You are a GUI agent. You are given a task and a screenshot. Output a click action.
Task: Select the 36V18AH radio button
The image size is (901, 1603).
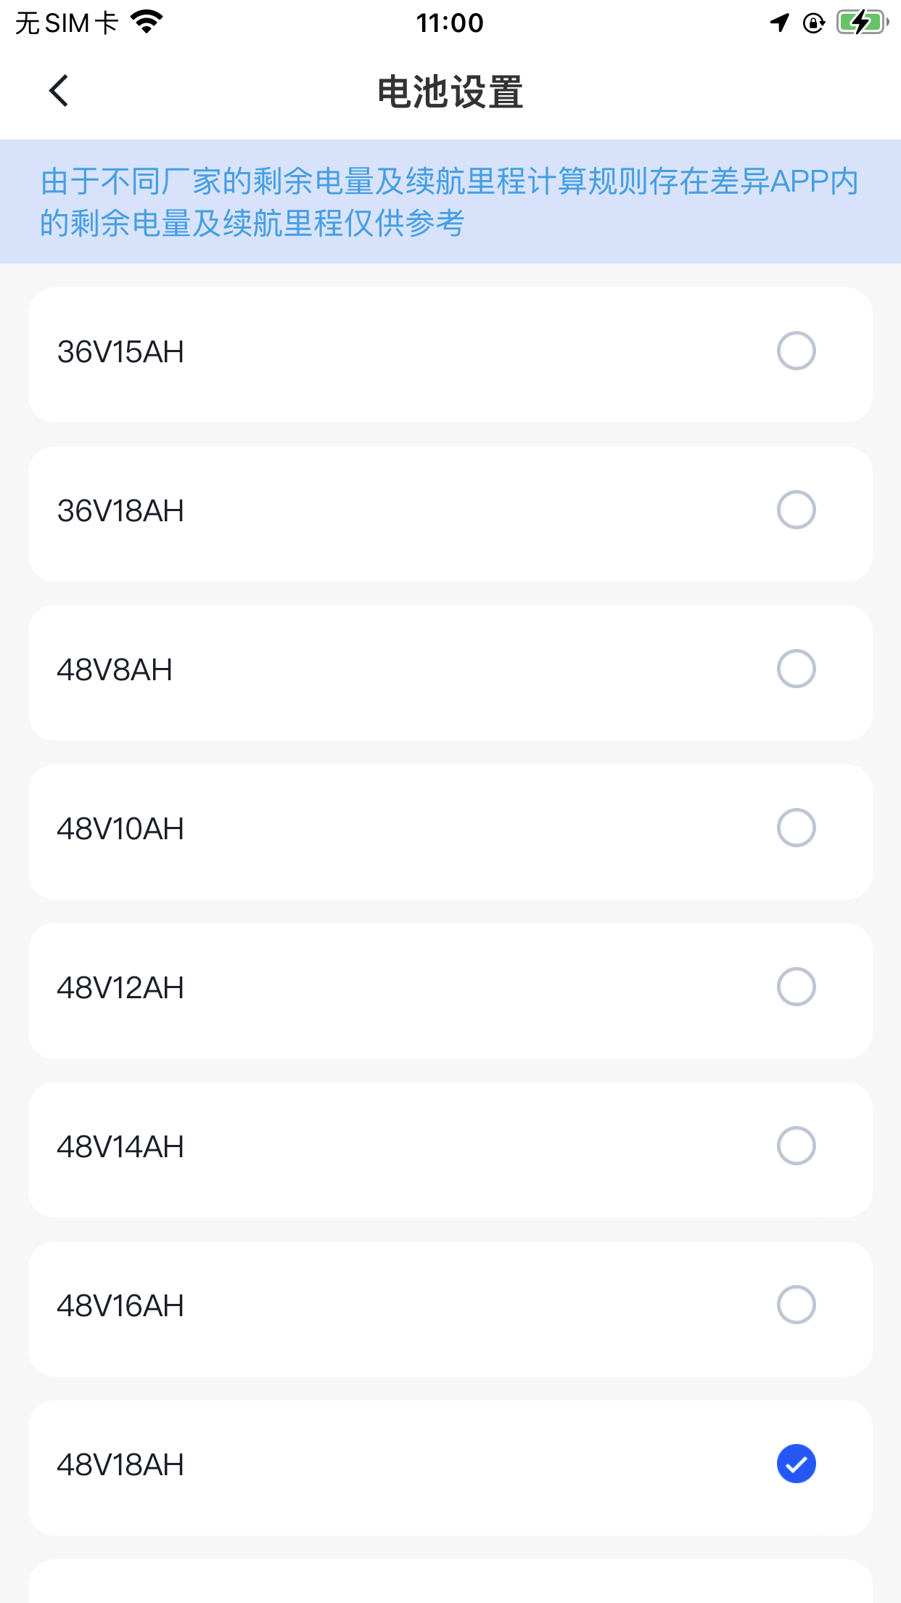tap(796, 510)
